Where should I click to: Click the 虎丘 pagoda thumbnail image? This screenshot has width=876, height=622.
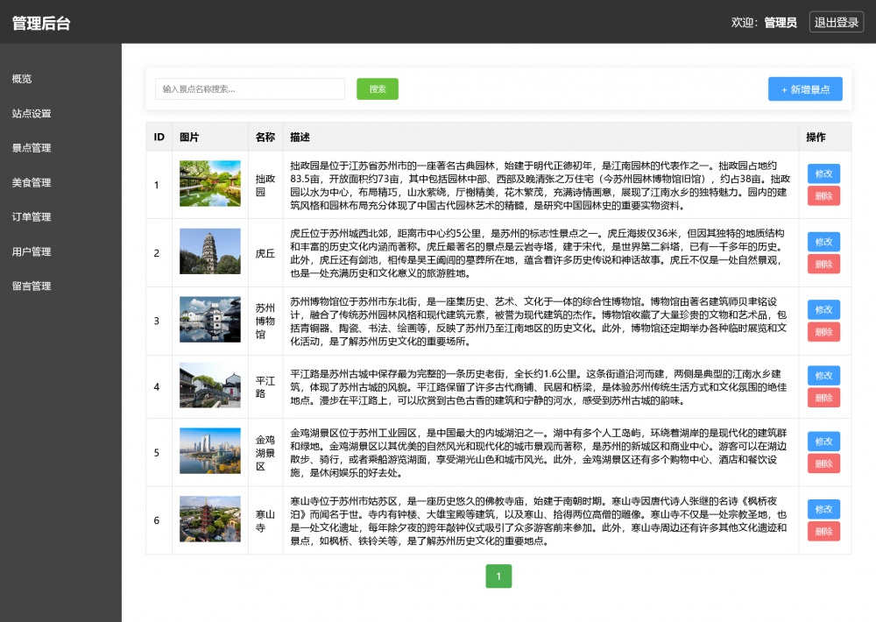click(x=210, y=252)
